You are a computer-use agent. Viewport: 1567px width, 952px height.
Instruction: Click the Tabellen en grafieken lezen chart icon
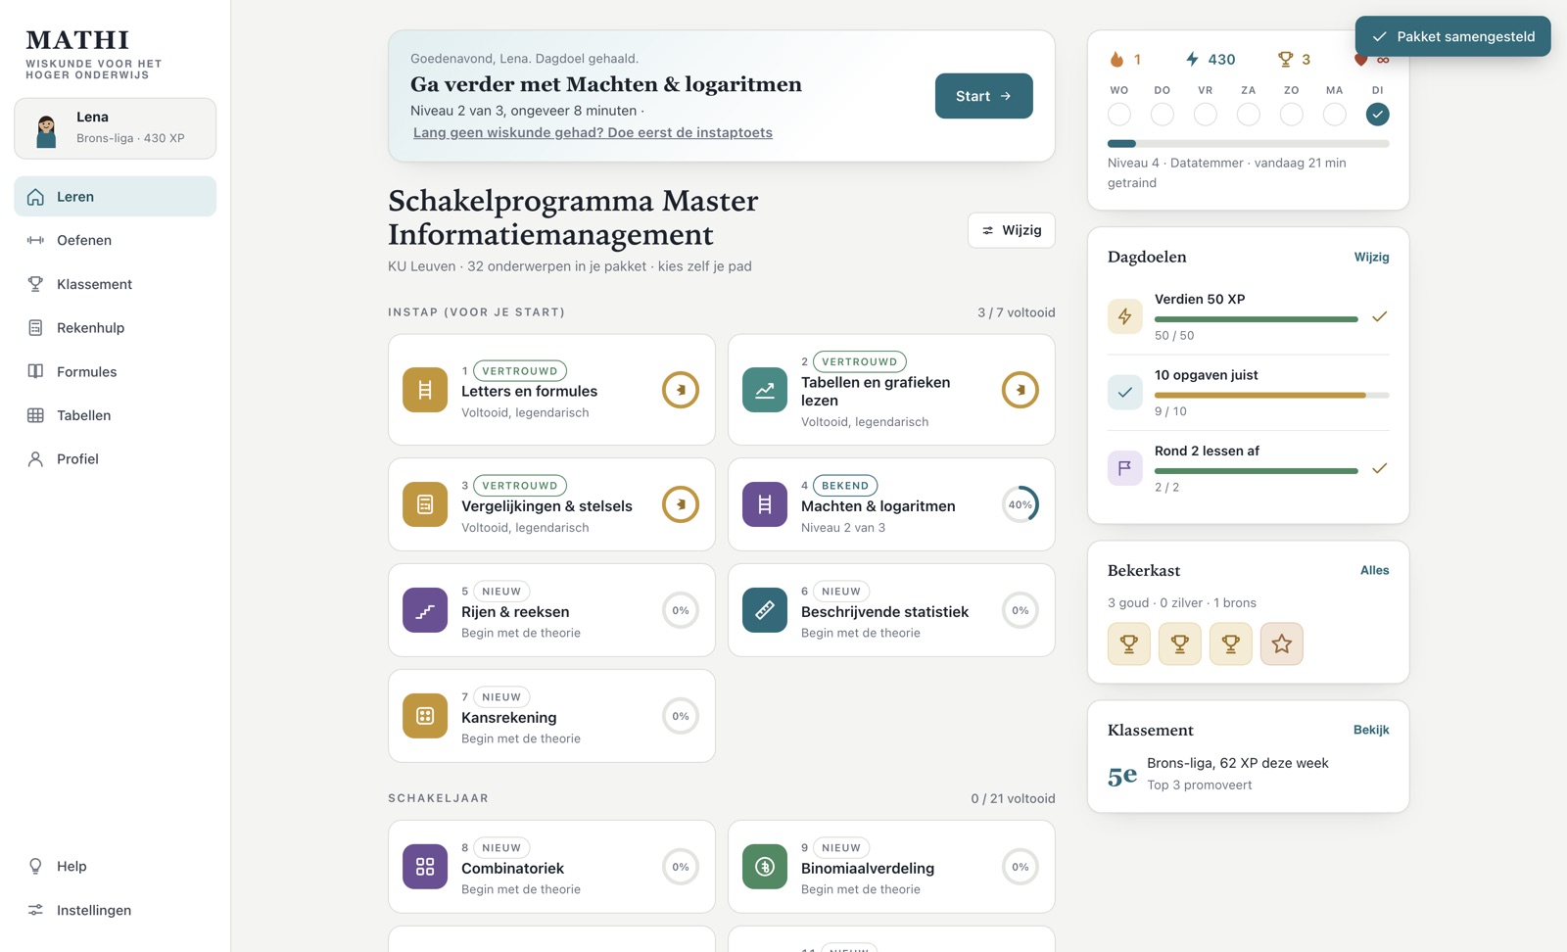[x=765, y=390]
